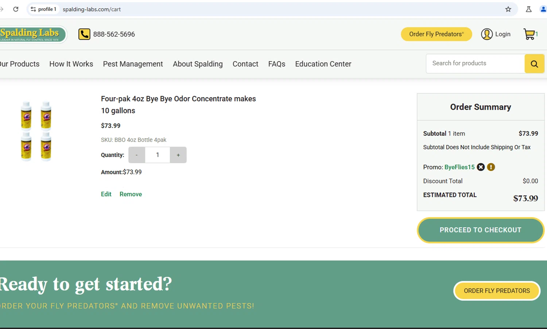This screenshot has width=547, height=329.
Task: Click the Amount $73.99 text
Action: [x=121, y=172]
